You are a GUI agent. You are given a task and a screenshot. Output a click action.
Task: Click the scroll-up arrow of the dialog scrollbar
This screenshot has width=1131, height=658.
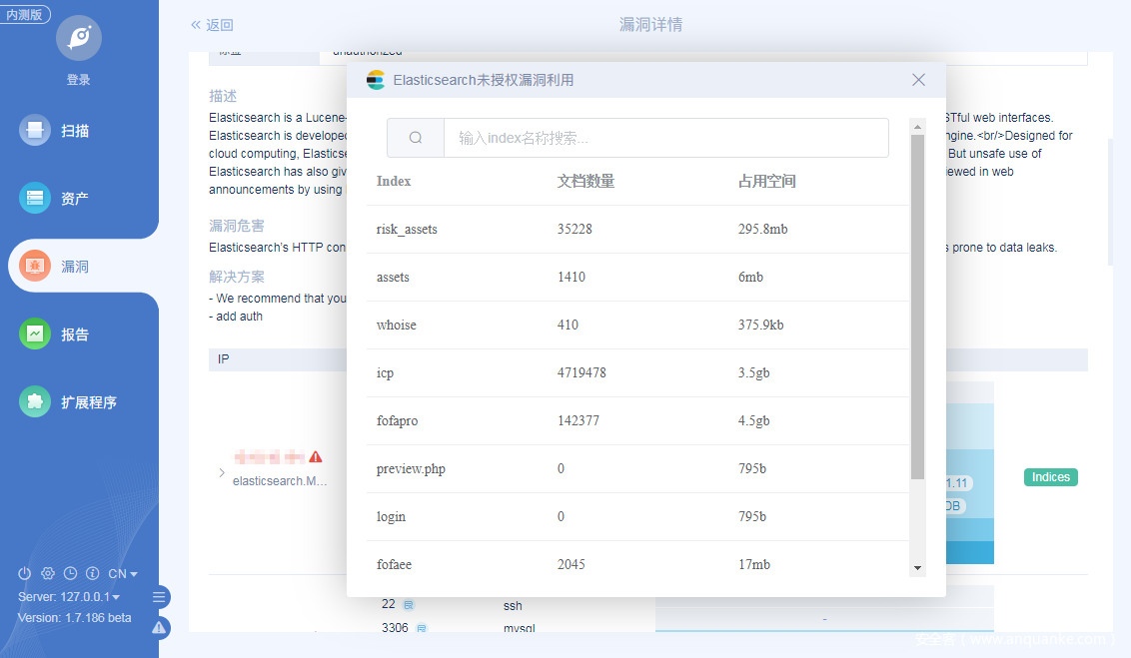(917, 127)
